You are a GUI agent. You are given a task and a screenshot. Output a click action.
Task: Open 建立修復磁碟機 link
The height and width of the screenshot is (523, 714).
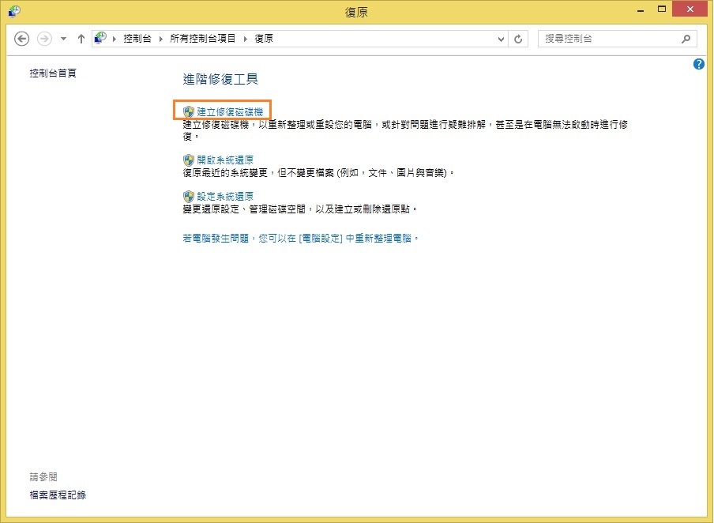tap(230, 111)
